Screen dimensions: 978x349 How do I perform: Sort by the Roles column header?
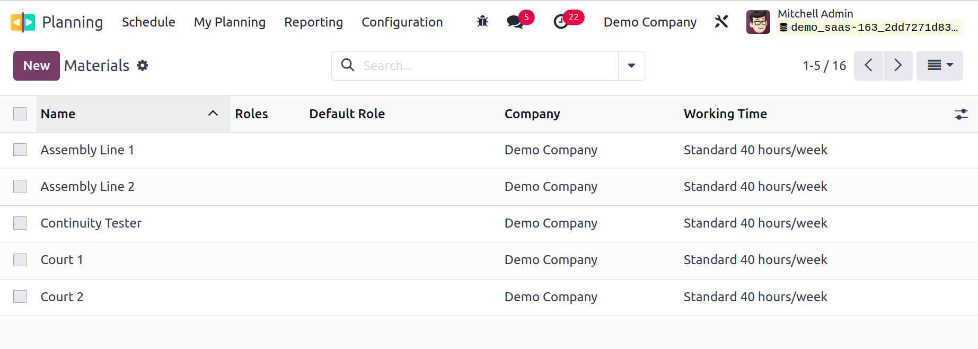coord(251,114)
